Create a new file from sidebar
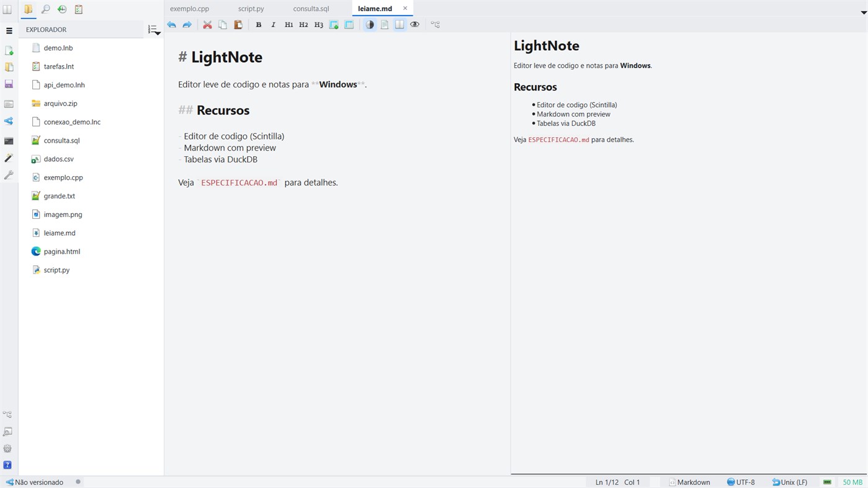The height and width of the screenshot is (488, 868). coord(9,50)
